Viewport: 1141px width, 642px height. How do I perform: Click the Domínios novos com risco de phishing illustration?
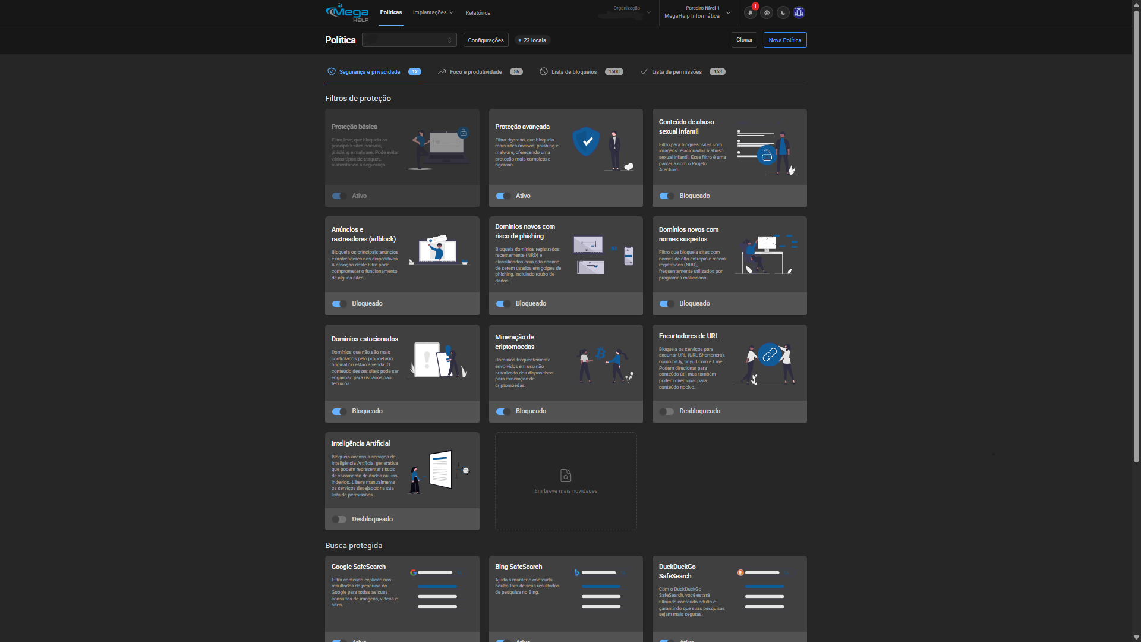point(604,254)
